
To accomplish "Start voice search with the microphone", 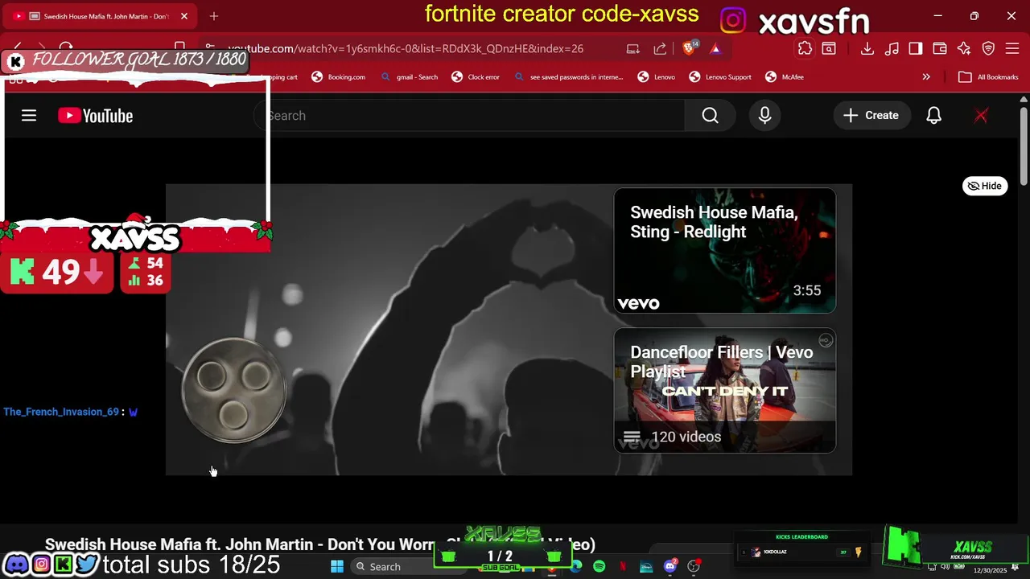I will click(764, 116).
